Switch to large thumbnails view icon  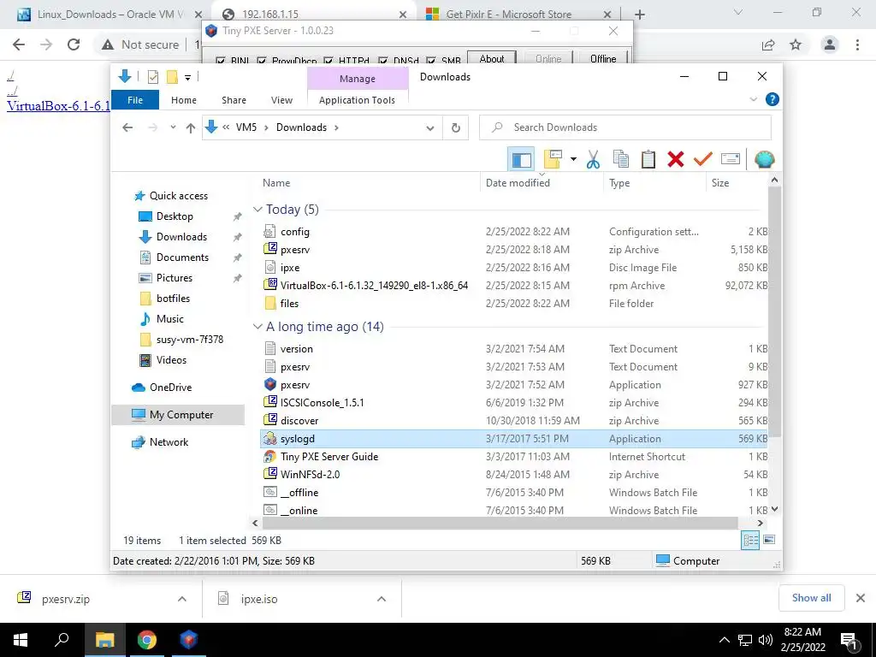769,540
